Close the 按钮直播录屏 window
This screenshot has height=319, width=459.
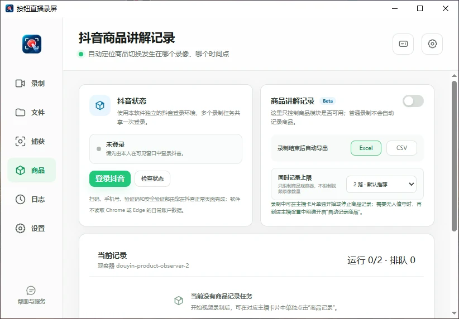click(x=445, y=8)
